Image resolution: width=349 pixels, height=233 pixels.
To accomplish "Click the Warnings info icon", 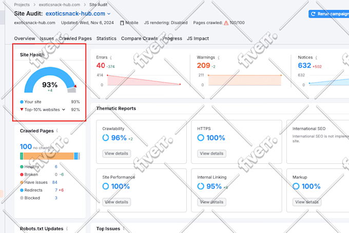I will coord(219,57).
